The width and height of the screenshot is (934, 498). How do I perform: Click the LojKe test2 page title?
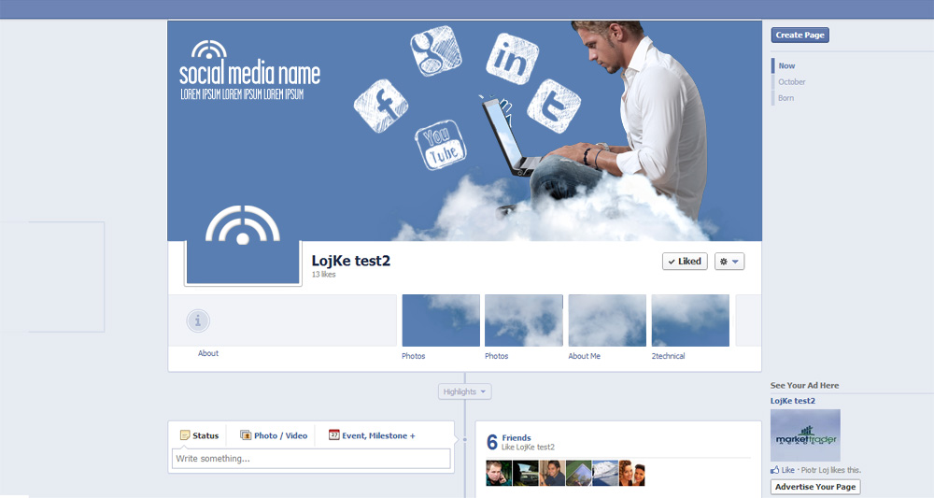[351, 261]
